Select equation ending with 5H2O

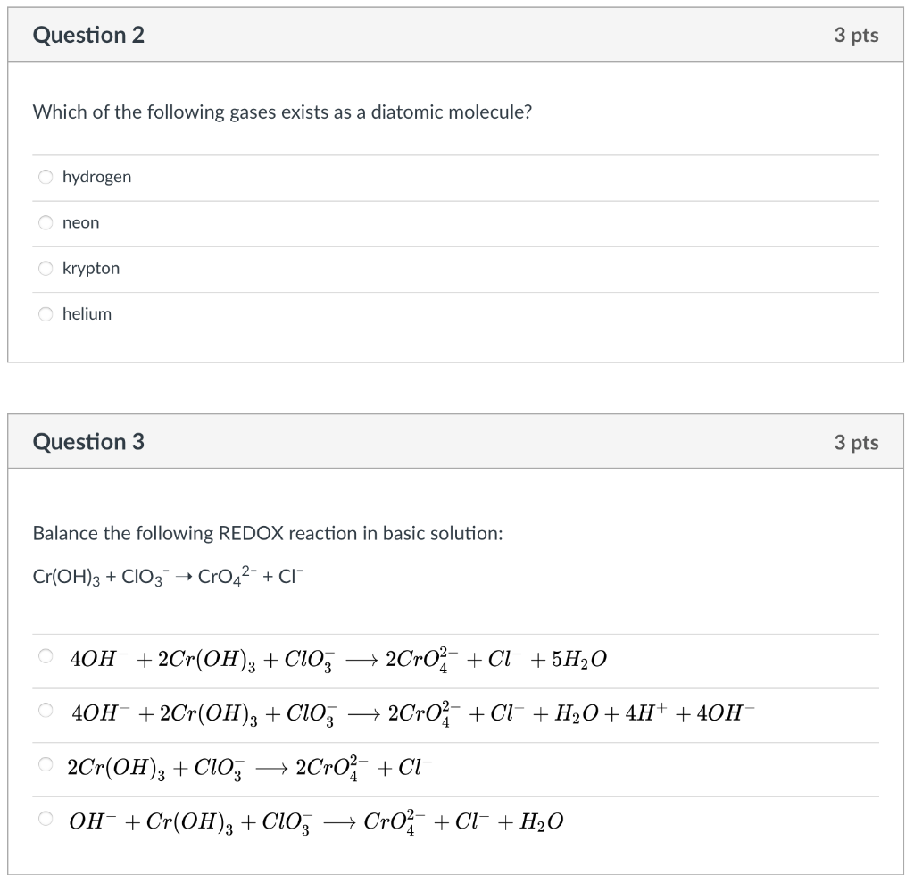click(46, 658)
